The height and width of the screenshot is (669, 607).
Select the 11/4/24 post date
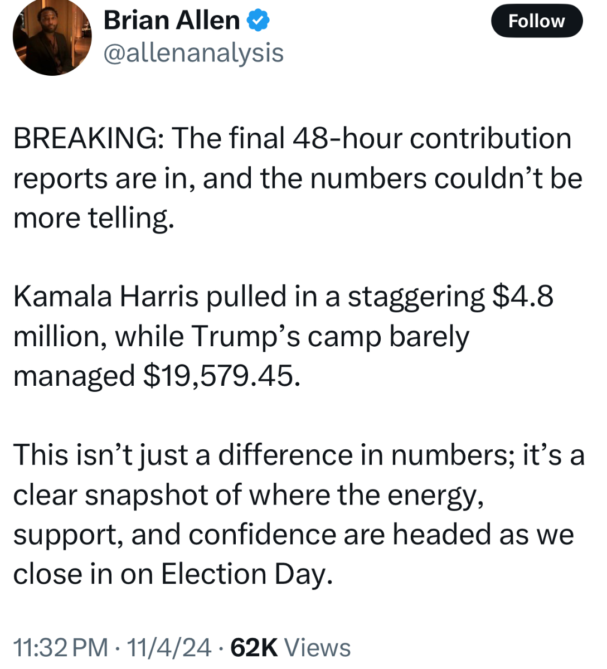pyautogui.click(x=169, y=647)
